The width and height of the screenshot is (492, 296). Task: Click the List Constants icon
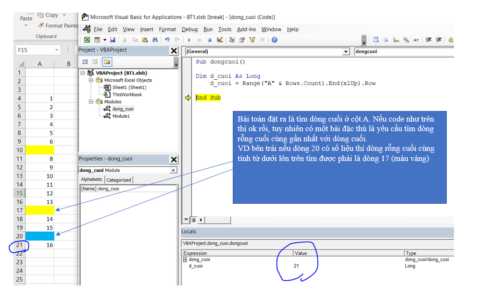(x=386, y=40)
